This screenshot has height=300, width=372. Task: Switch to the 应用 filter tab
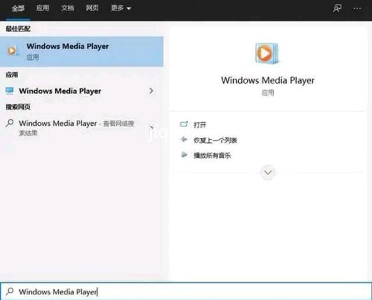(x=42, y=8)
